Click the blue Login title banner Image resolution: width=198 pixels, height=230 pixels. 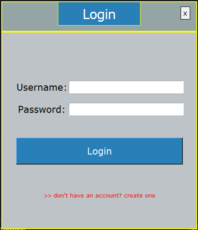[x=99, y=14]
